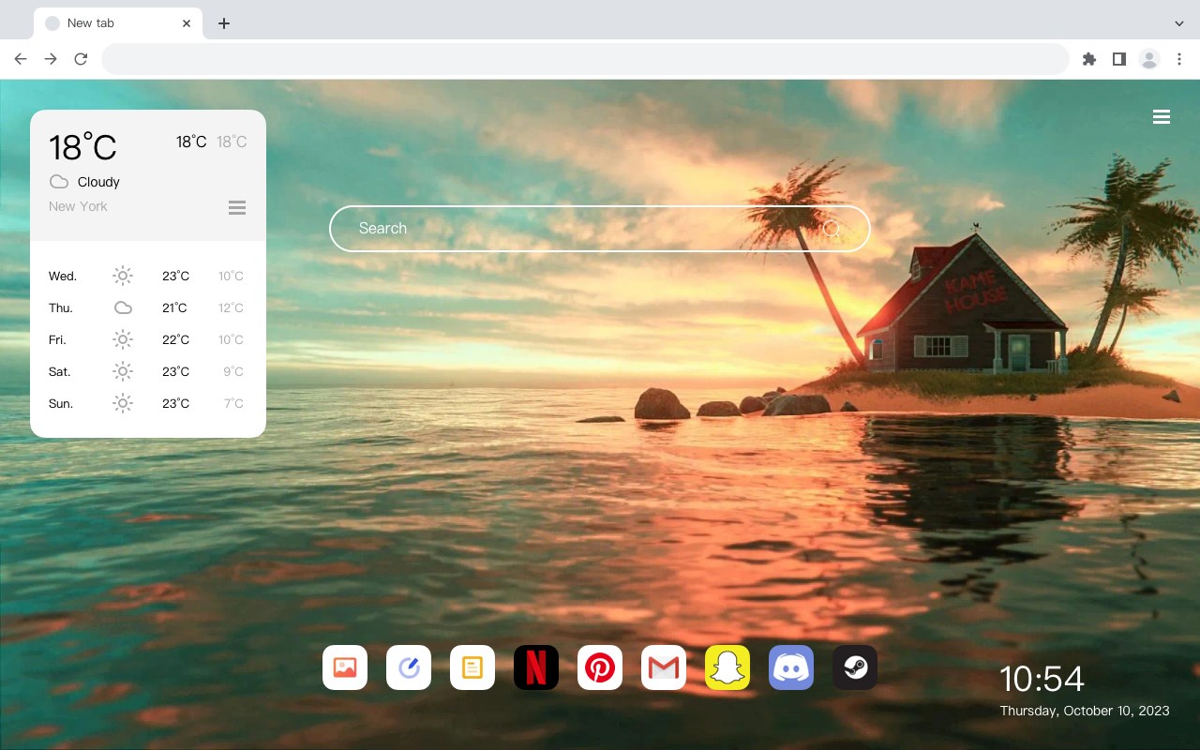This screenshot has height=750, width=1200.
Task: Select the Wed. forecast row label
Action: click(x=63, y=277)
